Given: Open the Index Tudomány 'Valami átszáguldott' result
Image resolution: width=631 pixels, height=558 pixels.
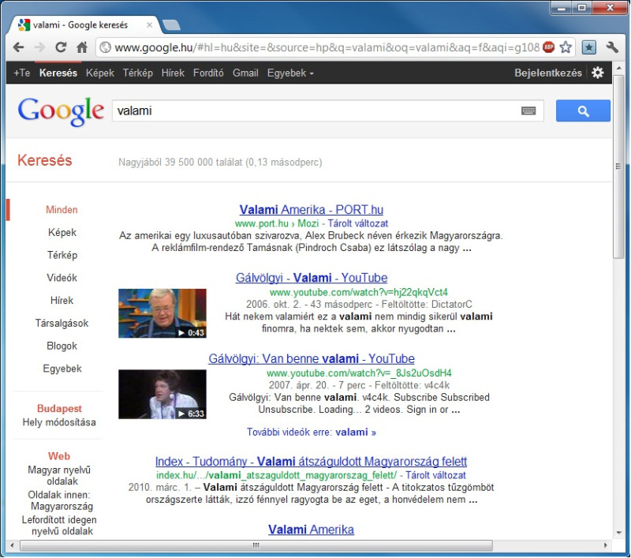Looking at the screenshot, I should (x=311, y=461).
